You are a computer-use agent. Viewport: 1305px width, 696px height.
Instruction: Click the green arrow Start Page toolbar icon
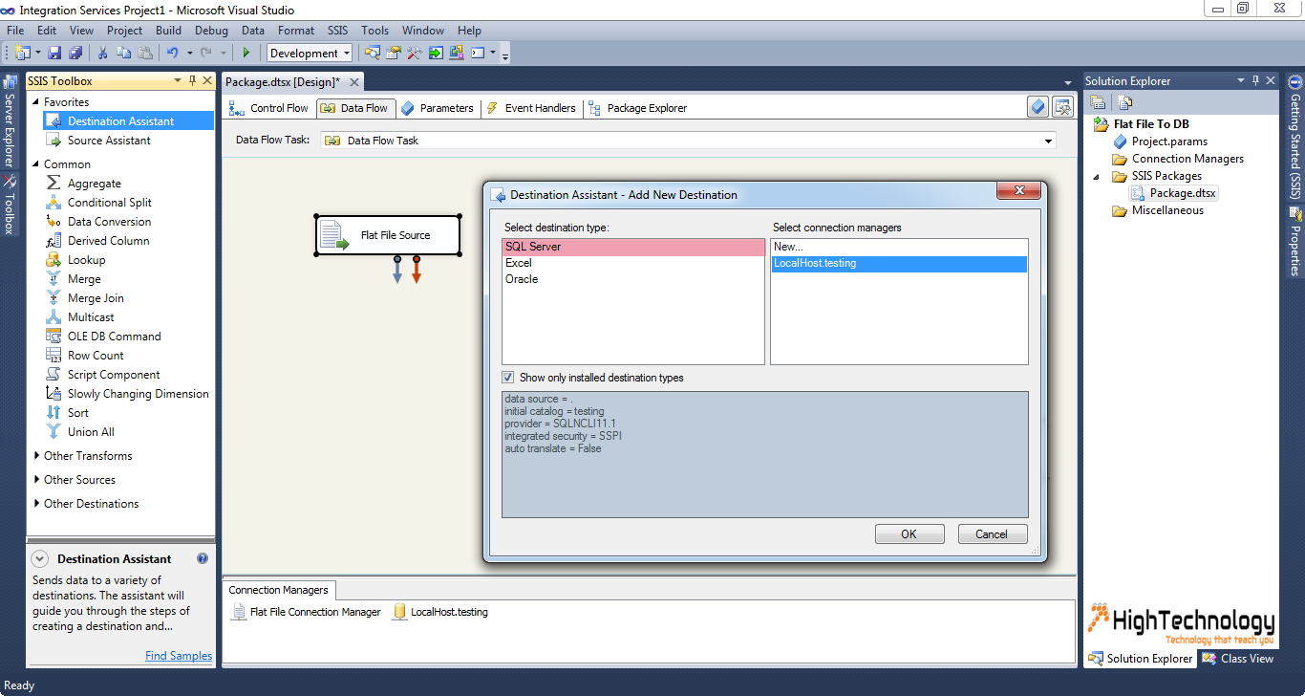pos(436,53)
